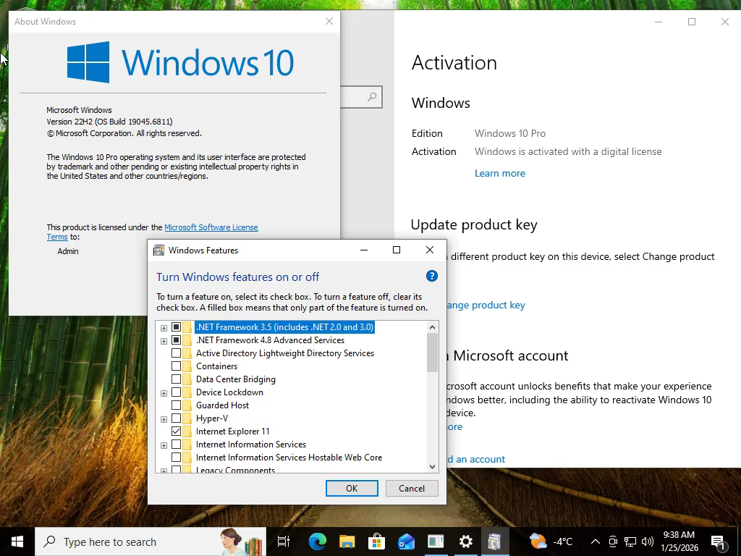Open Task View from the taskbar
This screenshot has height=556, width=741.
pyautogui.click(x=284, y=542)
